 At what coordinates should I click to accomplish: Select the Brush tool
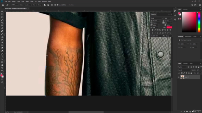pos(2,34)
